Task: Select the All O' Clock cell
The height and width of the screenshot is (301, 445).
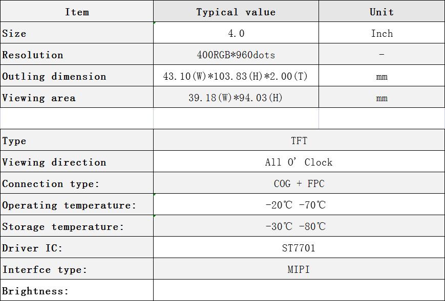Action: point(299,161)
